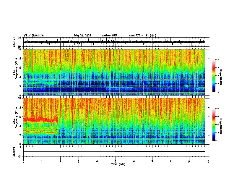Click the ch.1 color bar 'log(PSD)' label
234x181 pixels.
[221, 77]
